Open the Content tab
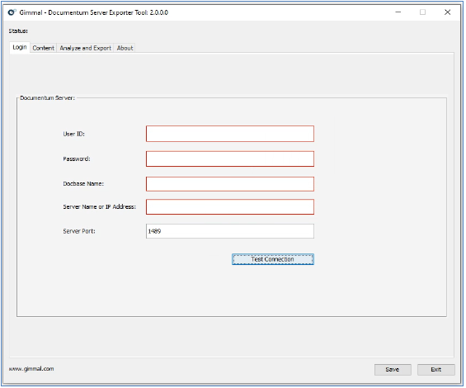 44,48
